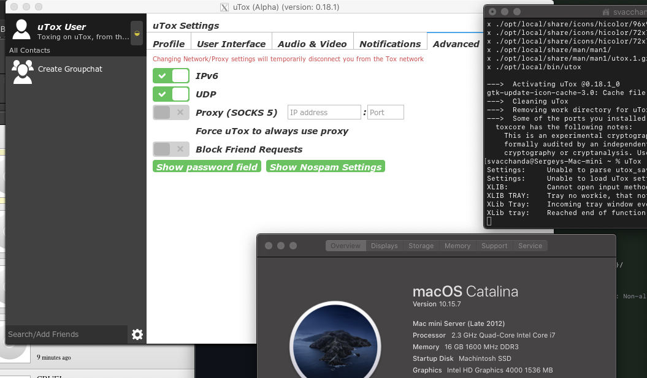
Task: Select Overview tab in About This Mac
Action: point(345,246)
